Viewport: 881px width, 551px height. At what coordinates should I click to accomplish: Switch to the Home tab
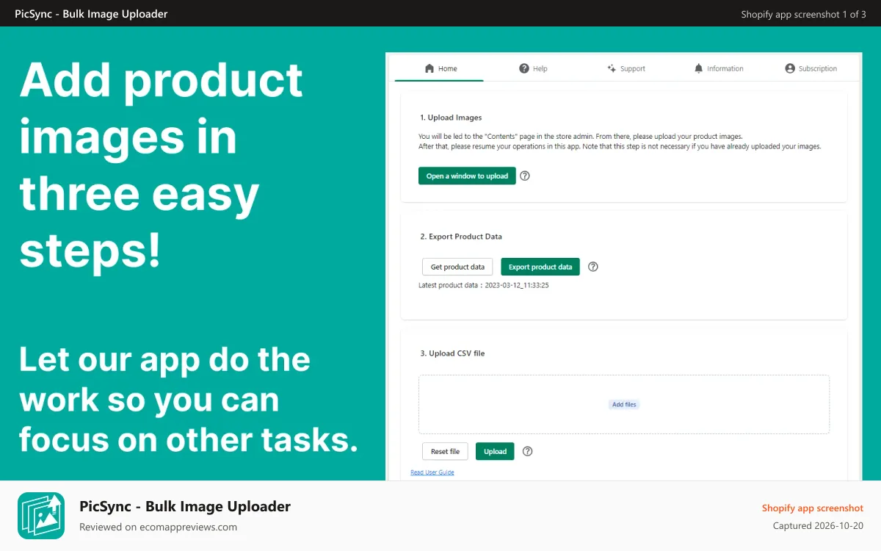[x=440, y=68]
